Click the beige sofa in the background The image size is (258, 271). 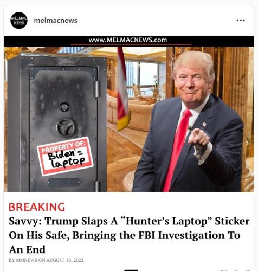point(130,110)
